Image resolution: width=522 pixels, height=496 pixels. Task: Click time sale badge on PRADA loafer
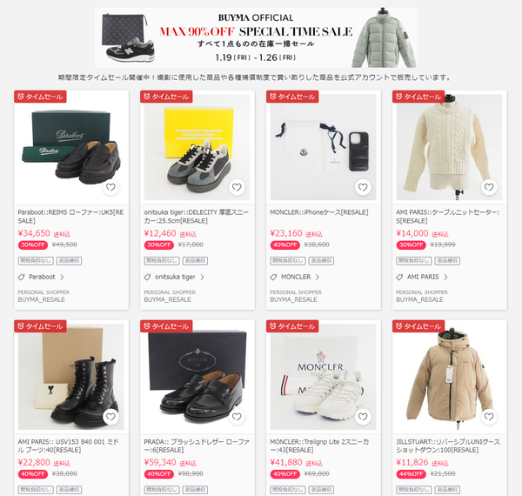point(166,326)
